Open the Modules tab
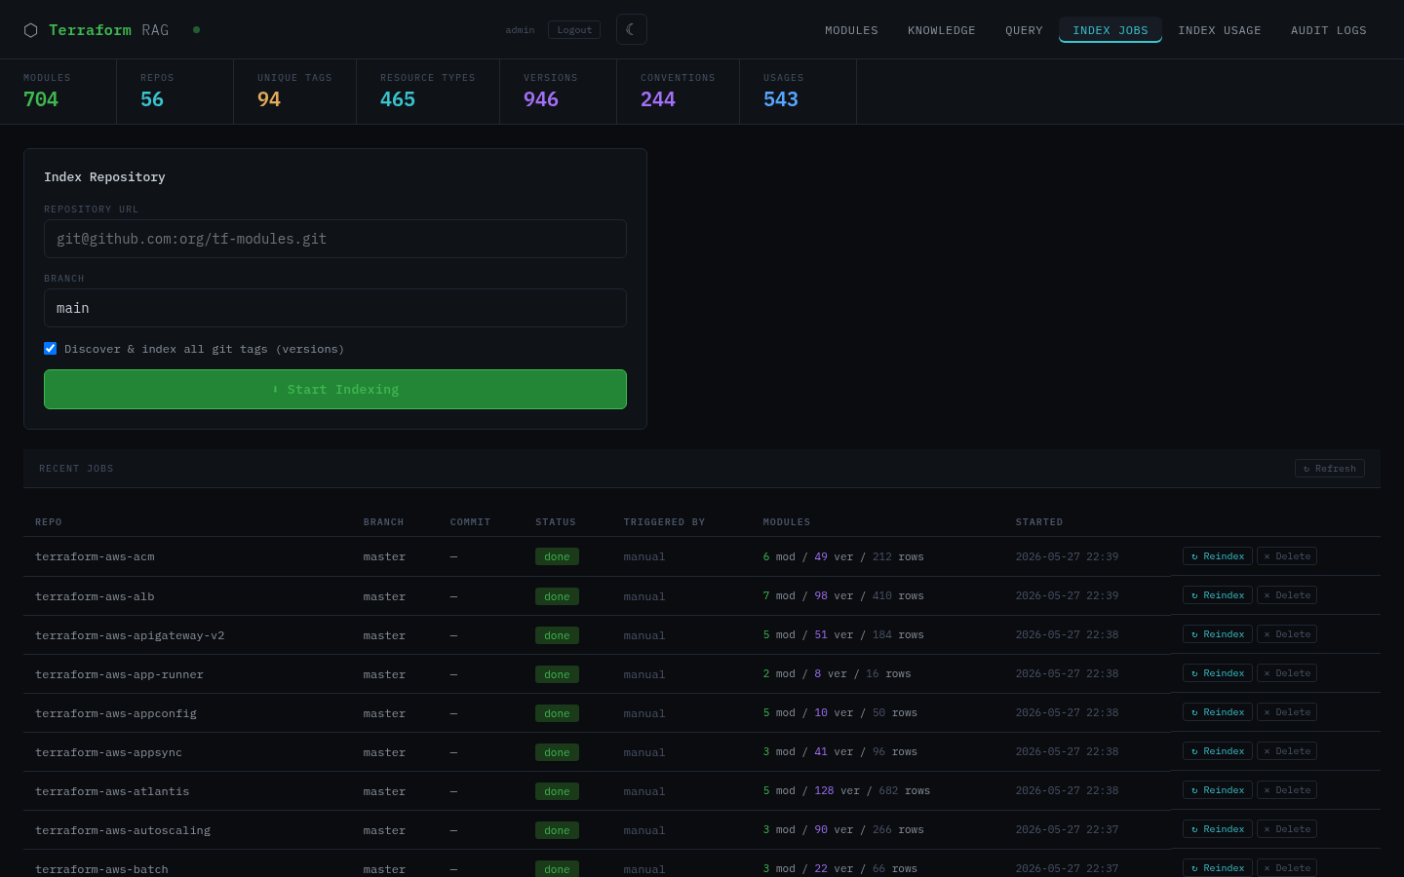This screenshot has height=877, width=1404. [x=851, y=30]
